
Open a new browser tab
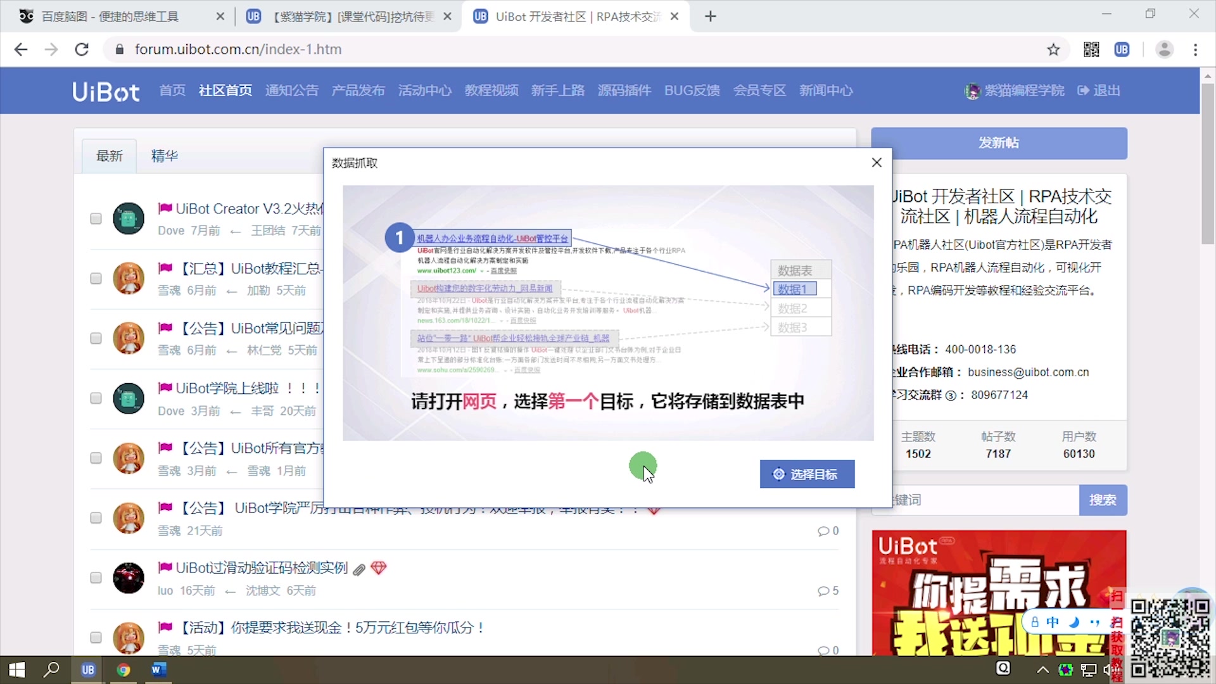(711, 16)
